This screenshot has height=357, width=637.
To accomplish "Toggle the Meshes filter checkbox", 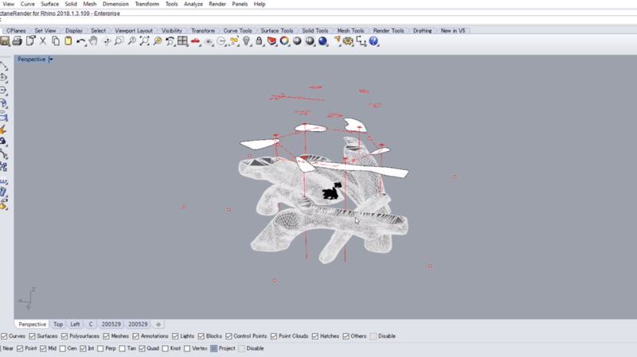I will point(107,336).
